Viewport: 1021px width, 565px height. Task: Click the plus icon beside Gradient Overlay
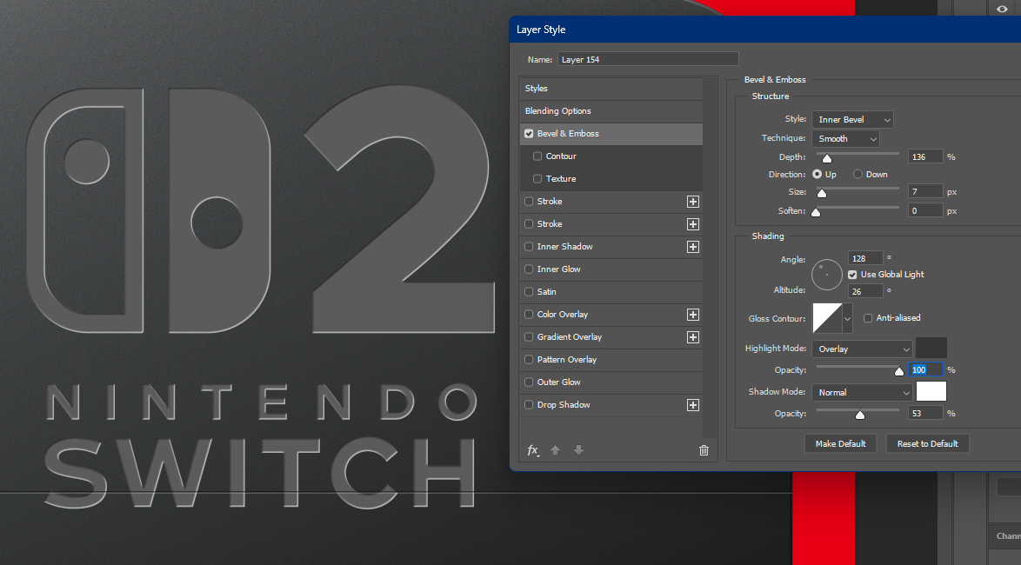pyautogui.click(x=693, y=337)
